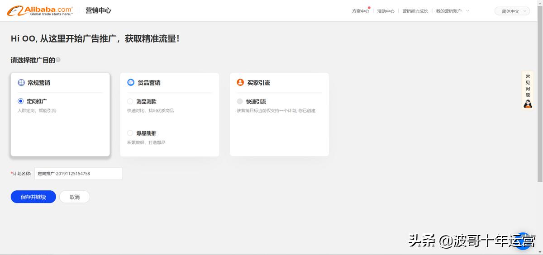Click the 买家引流 person icon
Screen dimensions: 543x255
pos(240,82)
